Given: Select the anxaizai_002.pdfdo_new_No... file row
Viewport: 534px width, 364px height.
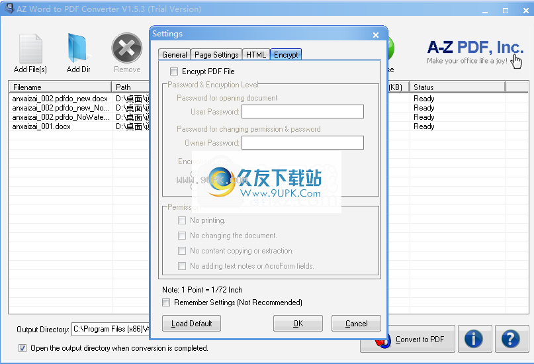Looking at the screenshot, I should (61, 108).
